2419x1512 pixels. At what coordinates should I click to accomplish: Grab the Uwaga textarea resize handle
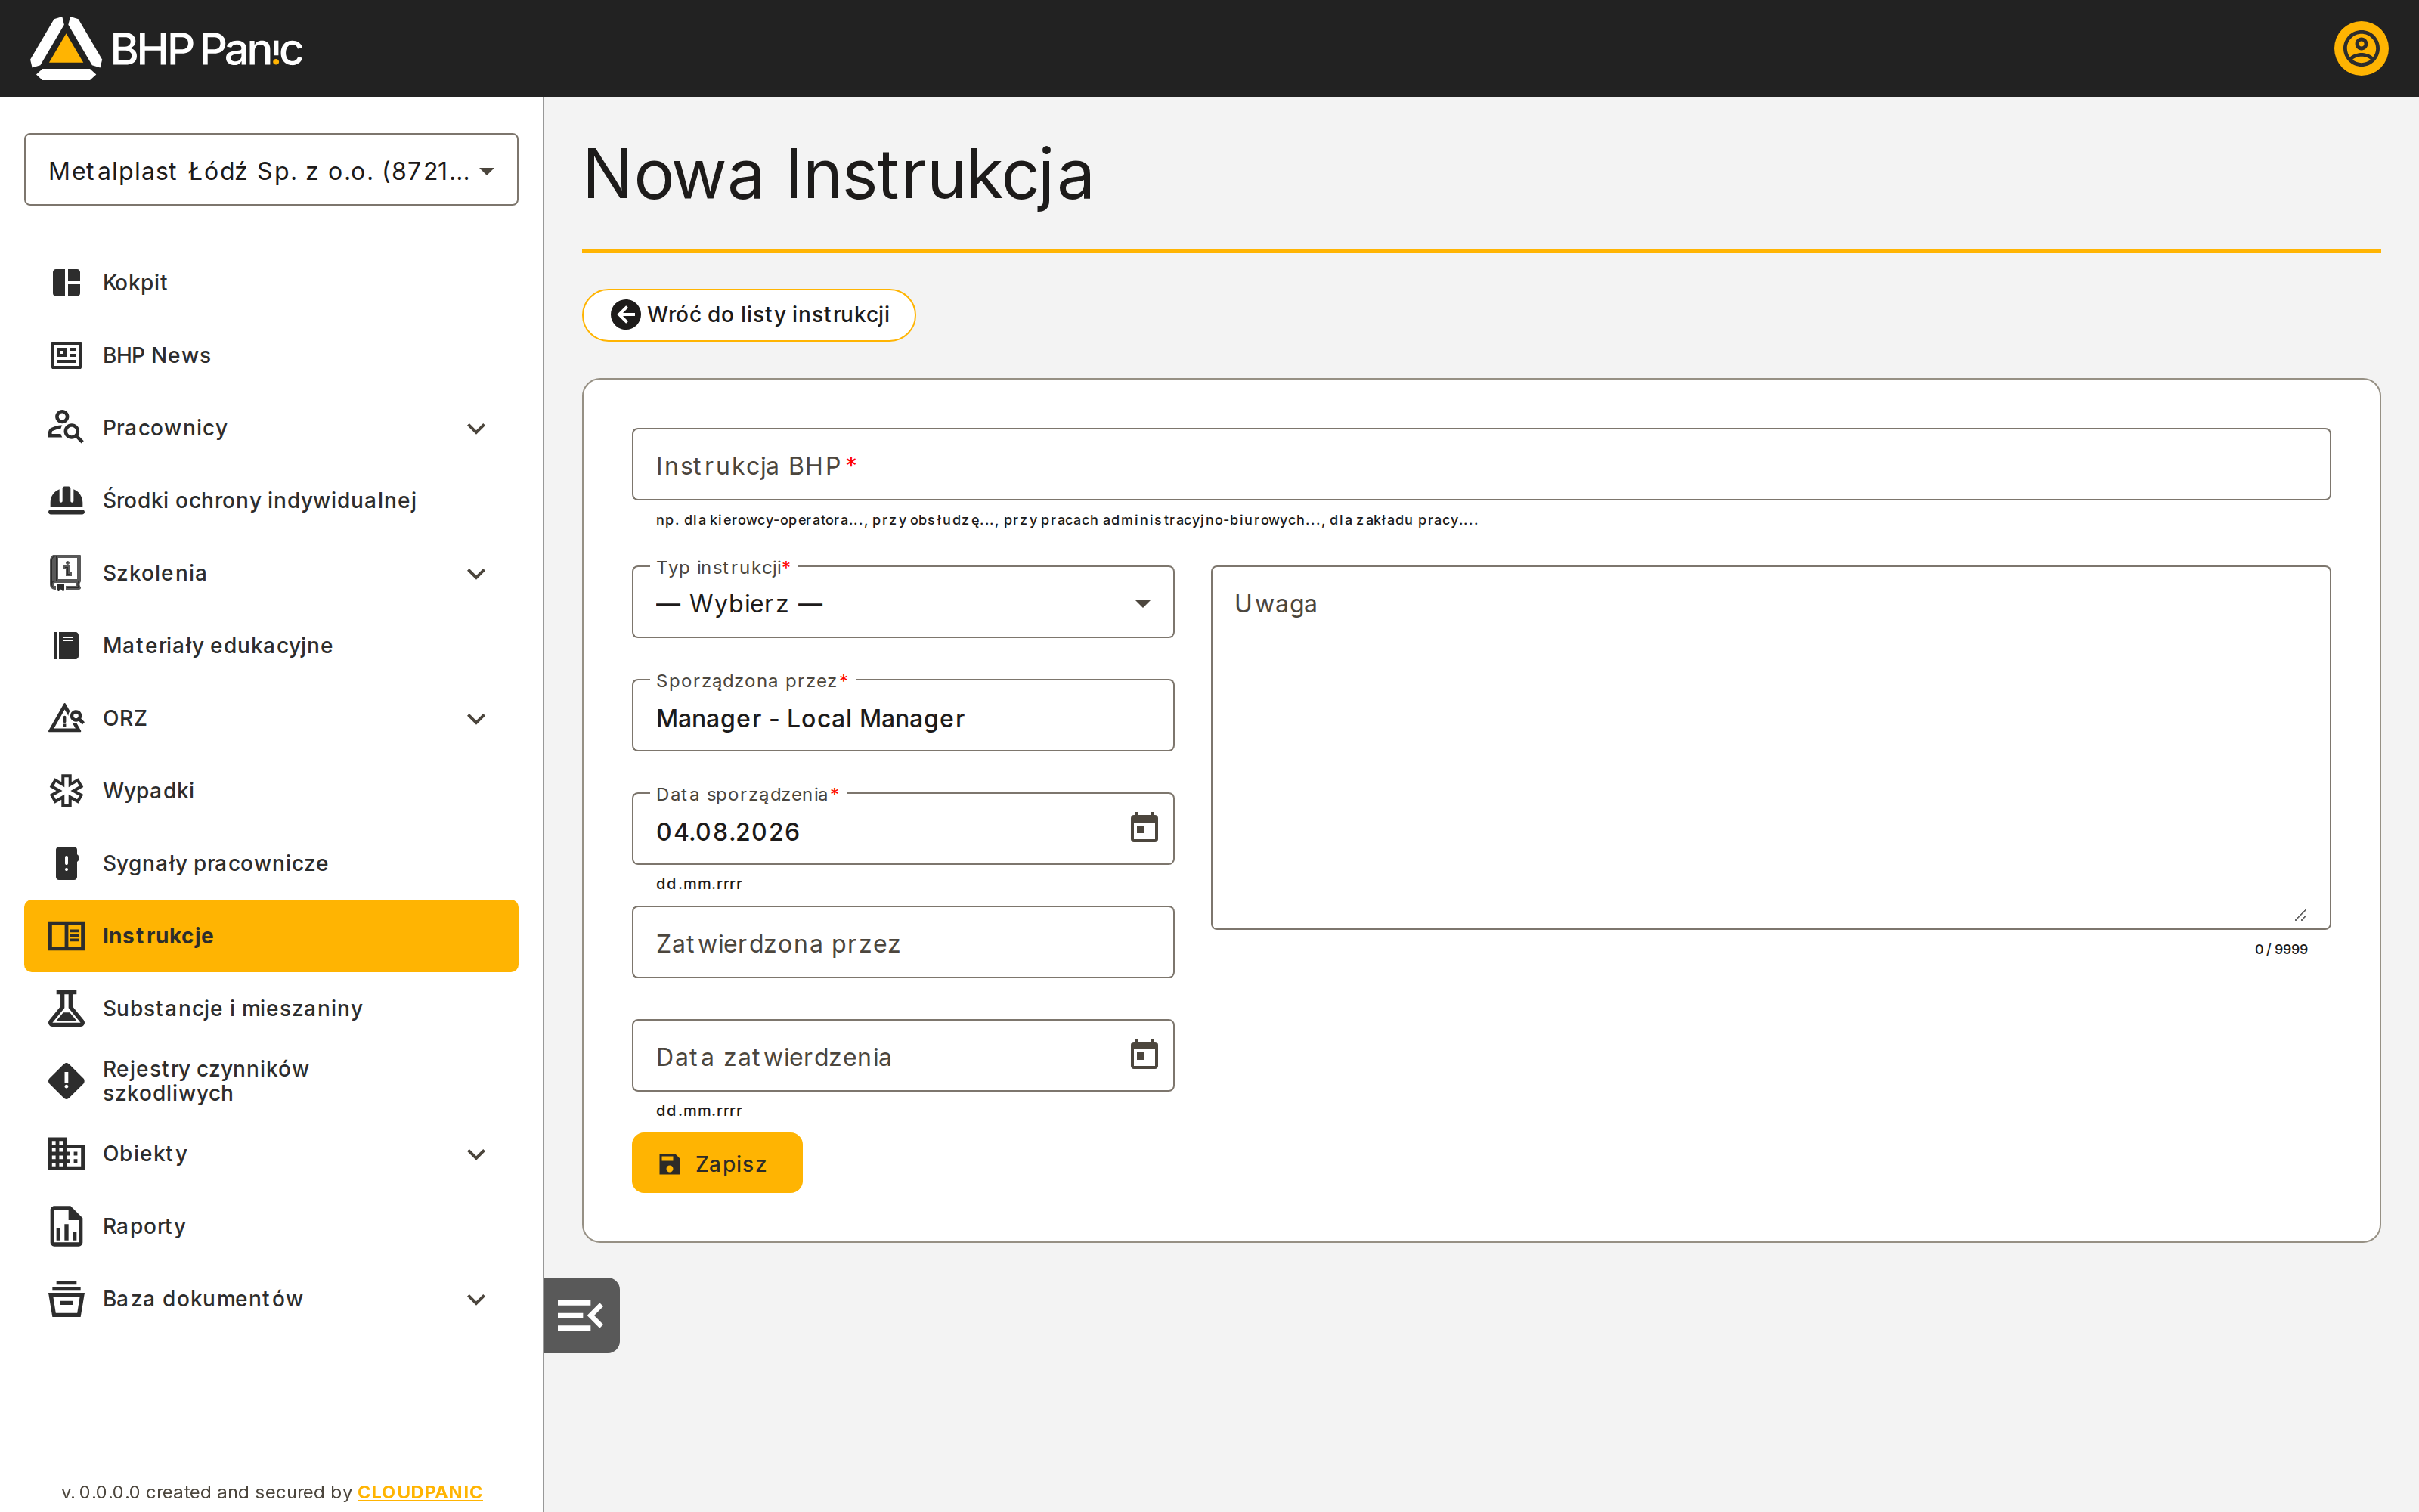tap(2300, 915)
